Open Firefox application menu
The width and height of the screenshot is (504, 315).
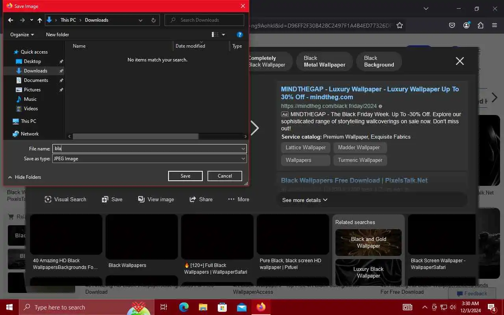[x=495, y=26]
